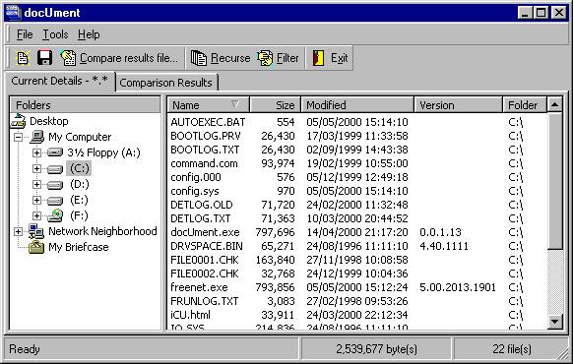Click the docUment title bar app icon
This screenshot has height=364, width=573.
pyautogui.click(x=13, y=13)
